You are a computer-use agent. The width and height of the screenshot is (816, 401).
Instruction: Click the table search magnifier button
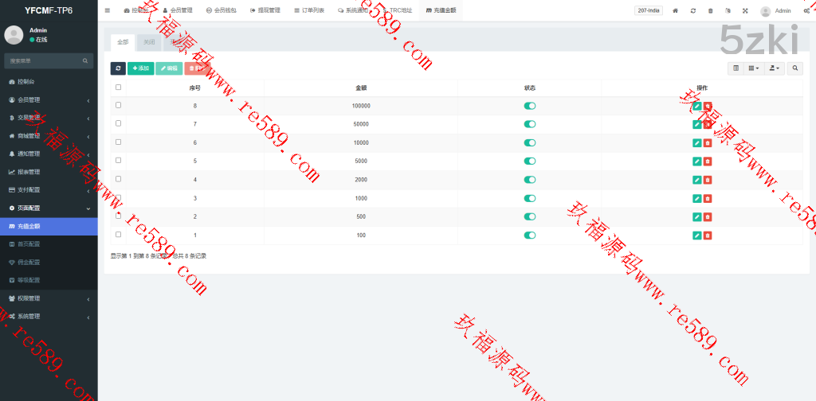pyautogui.click(x=795, y=68)
